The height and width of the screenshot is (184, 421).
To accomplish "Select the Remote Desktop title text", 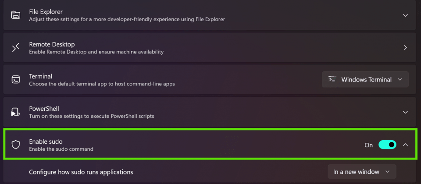I will tap(52, 44).
